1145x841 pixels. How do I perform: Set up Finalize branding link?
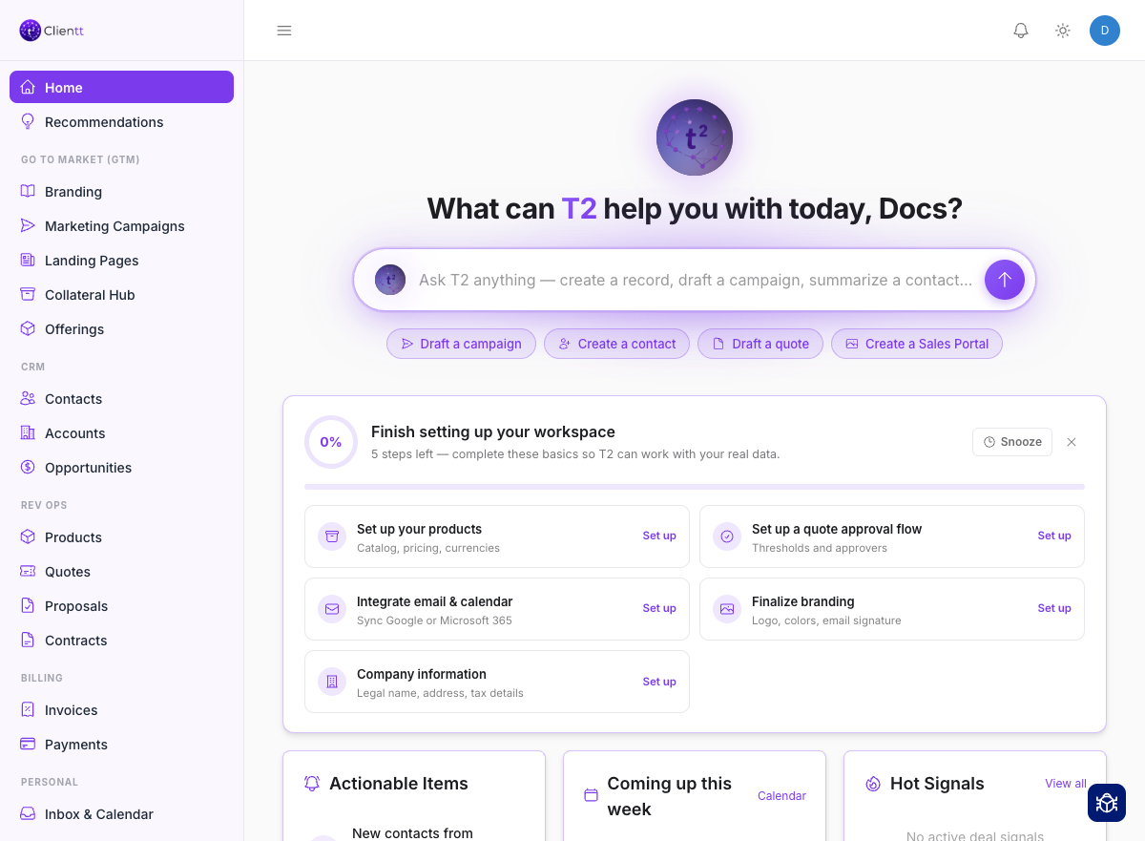[x=1054, y=608]
